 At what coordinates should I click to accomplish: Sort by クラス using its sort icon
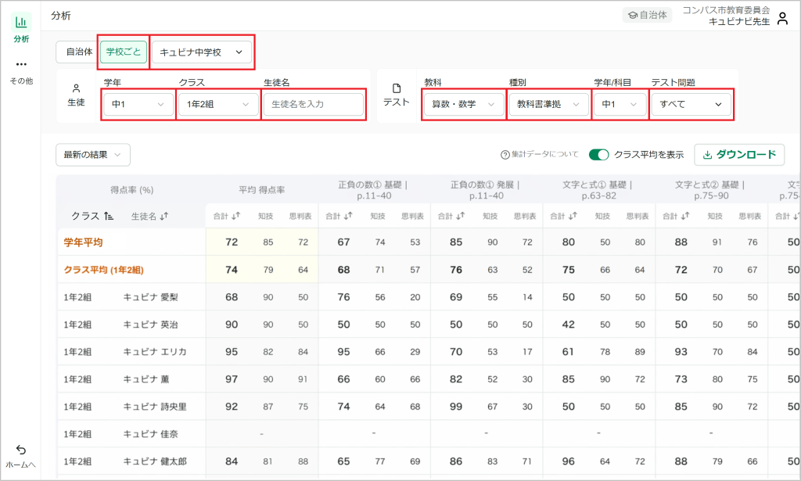(108, 217)
